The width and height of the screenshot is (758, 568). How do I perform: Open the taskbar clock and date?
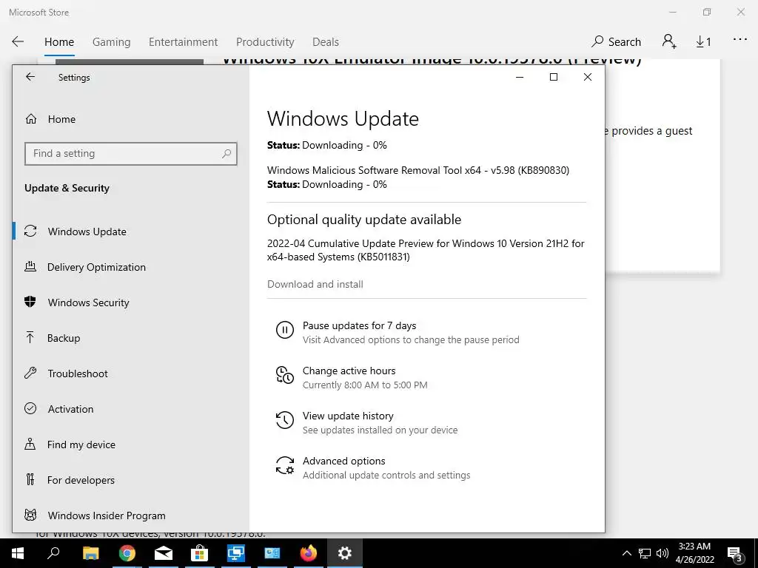[x=694, y=553]
